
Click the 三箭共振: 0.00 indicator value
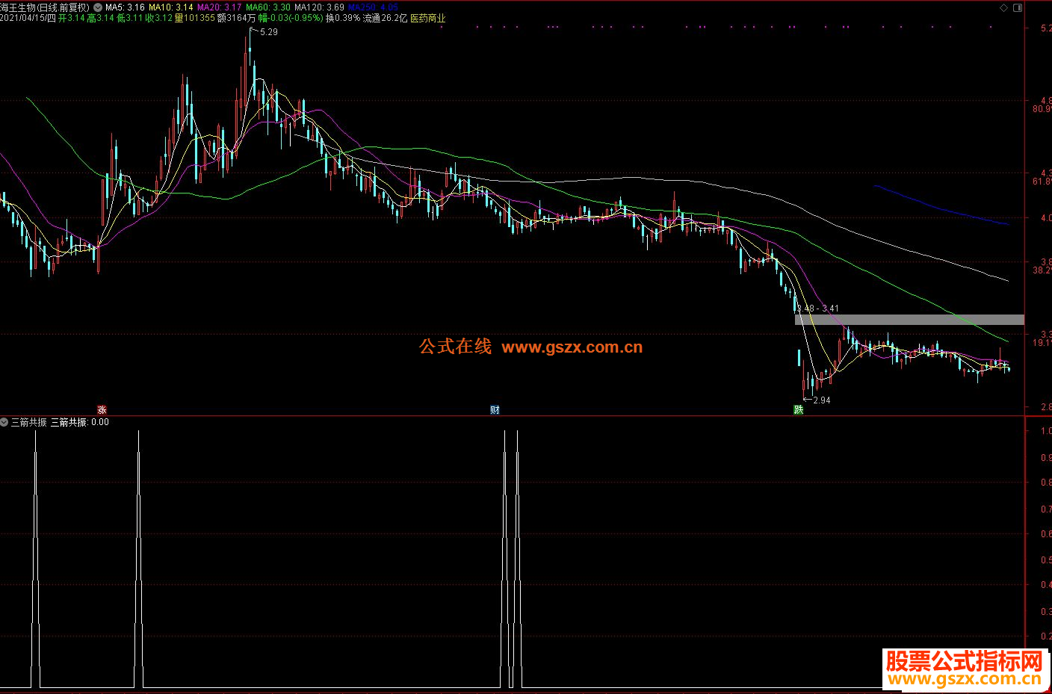coord(80,422)
